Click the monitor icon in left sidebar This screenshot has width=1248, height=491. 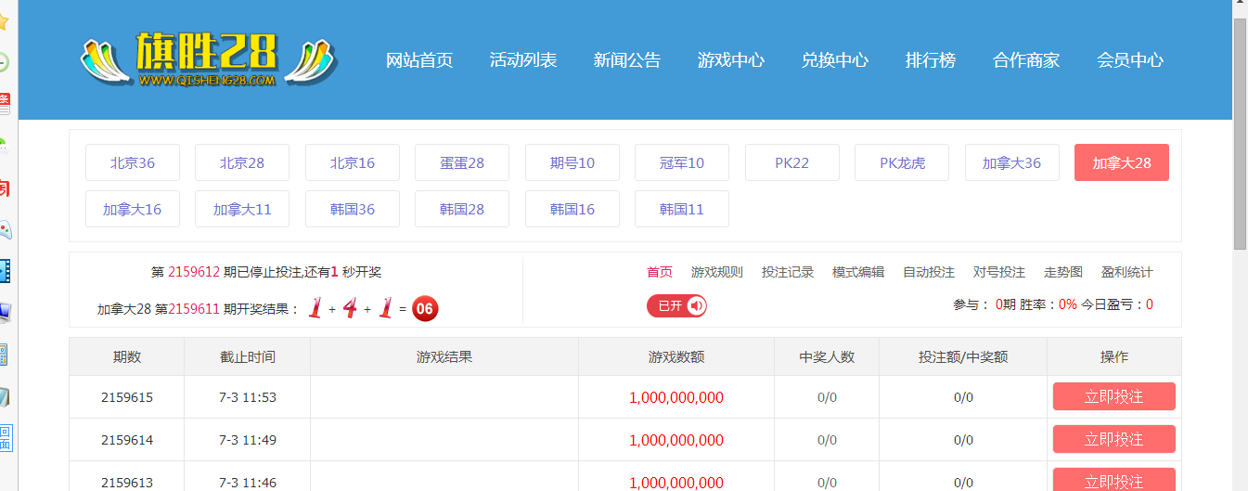click(x=5, y=313)
